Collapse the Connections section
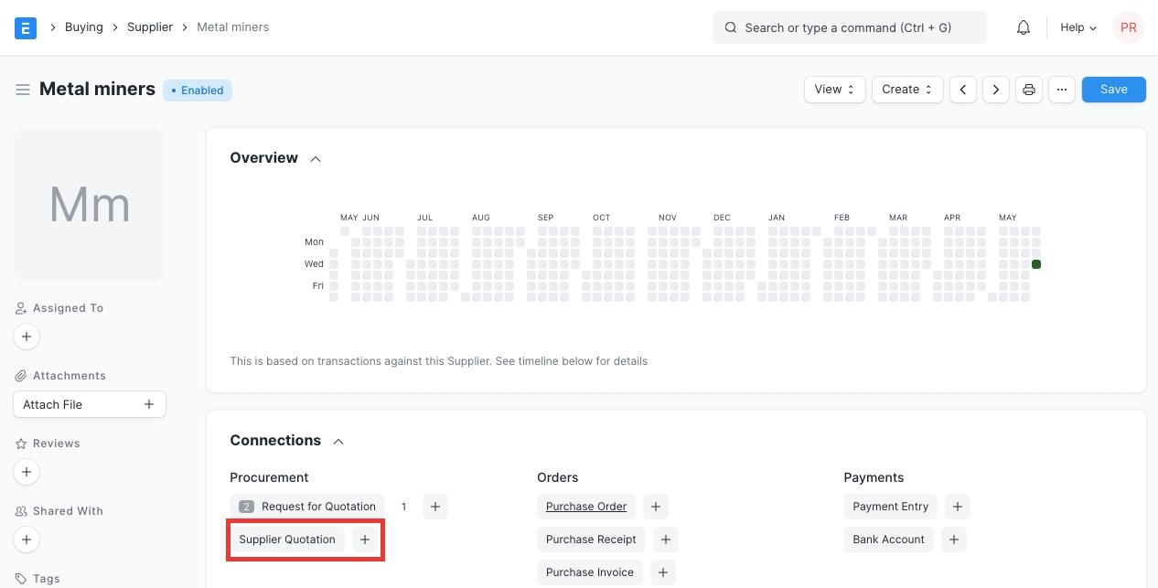Screen dimensions: 1158x588 (x=338, y=442)
